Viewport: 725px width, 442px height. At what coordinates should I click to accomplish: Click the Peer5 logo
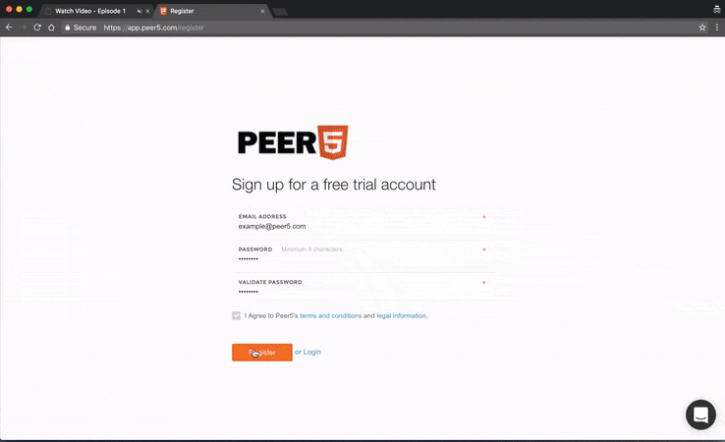tap(293, 142)
